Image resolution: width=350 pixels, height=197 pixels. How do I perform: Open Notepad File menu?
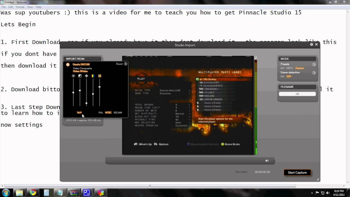3,7
